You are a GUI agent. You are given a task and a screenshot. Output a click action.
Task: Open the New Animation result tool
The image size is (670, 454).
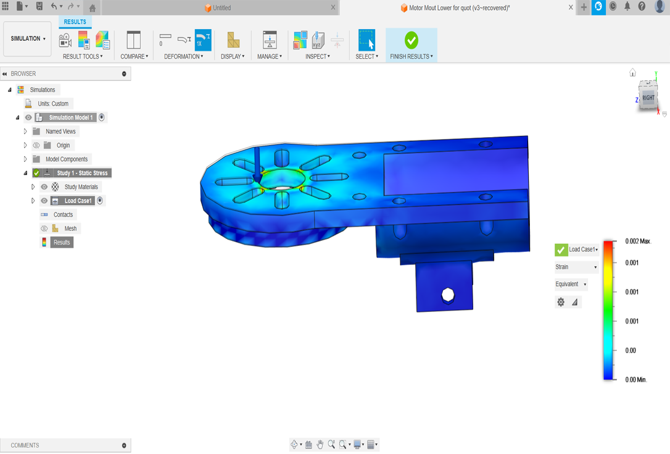(x=66, y=40)
